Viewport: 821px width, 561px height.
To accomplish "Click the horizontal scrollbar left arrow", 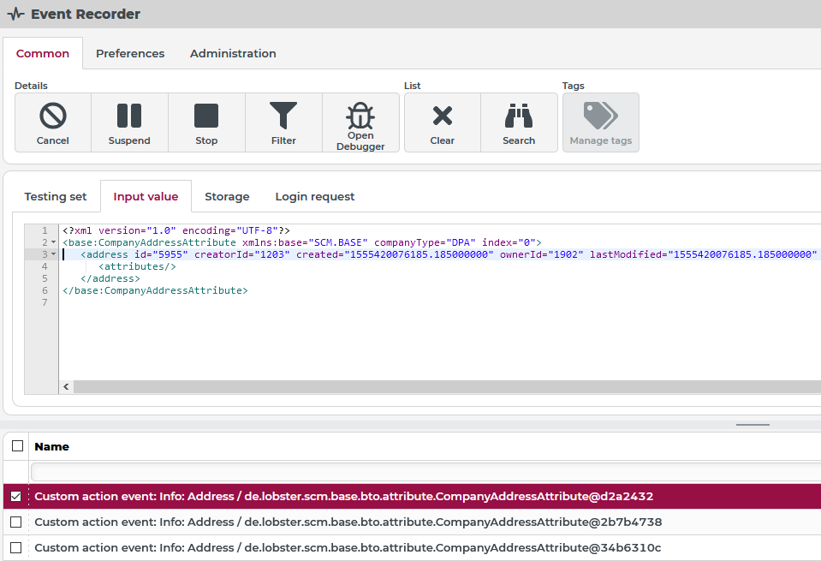I will pos(66,386).
